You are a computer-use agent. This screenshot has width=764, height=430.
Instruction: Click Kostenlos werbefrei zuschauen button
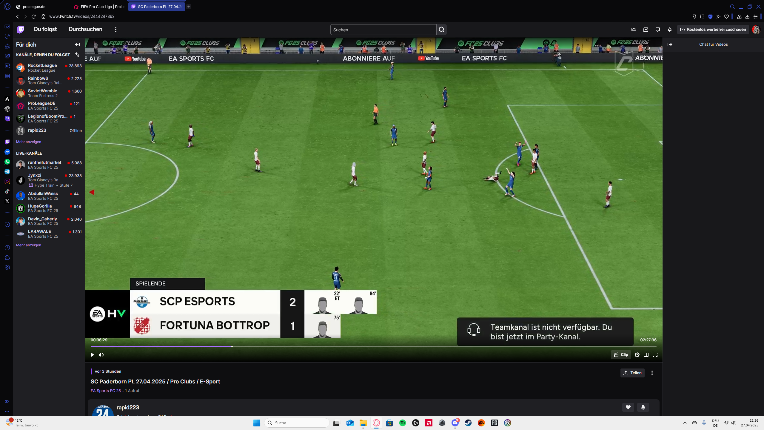(713, 29)
